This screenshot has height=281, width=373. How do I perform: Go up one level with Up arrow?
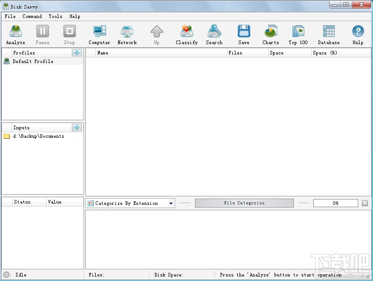(x=156, y=35)
